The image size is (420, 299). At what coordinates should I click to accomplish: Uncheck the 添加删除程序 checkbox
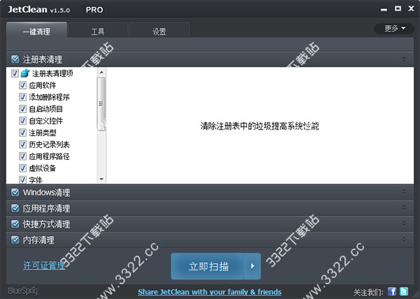pos(23,97)
